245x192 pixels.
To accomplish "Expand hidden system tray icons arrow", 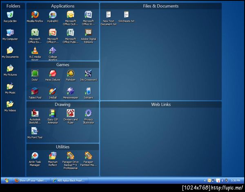I will tap(205, 181).
